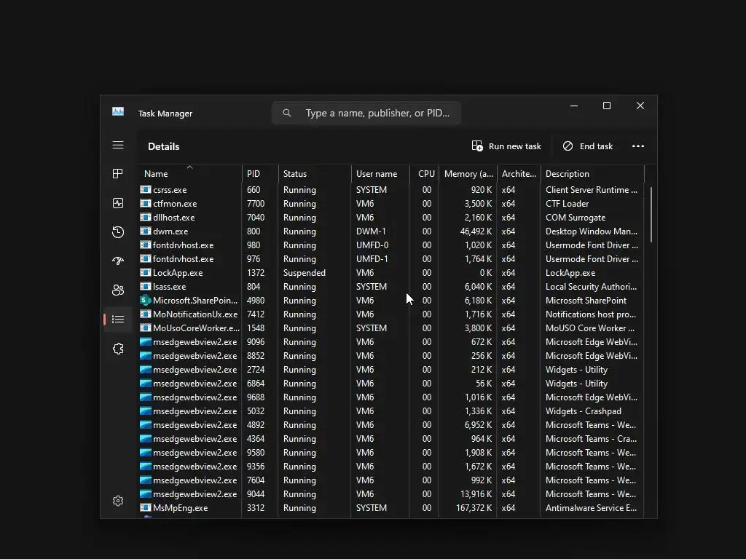746x559 pixels.
Task: Sort by the Memory column header
Action: coord(468,174)
